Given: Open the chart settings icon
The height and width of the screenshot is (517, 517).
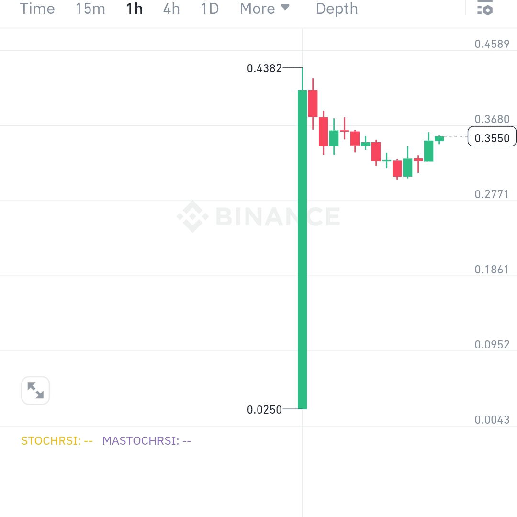Looking at the screenshot, I should pyautogui.click(x=484, y=9).
